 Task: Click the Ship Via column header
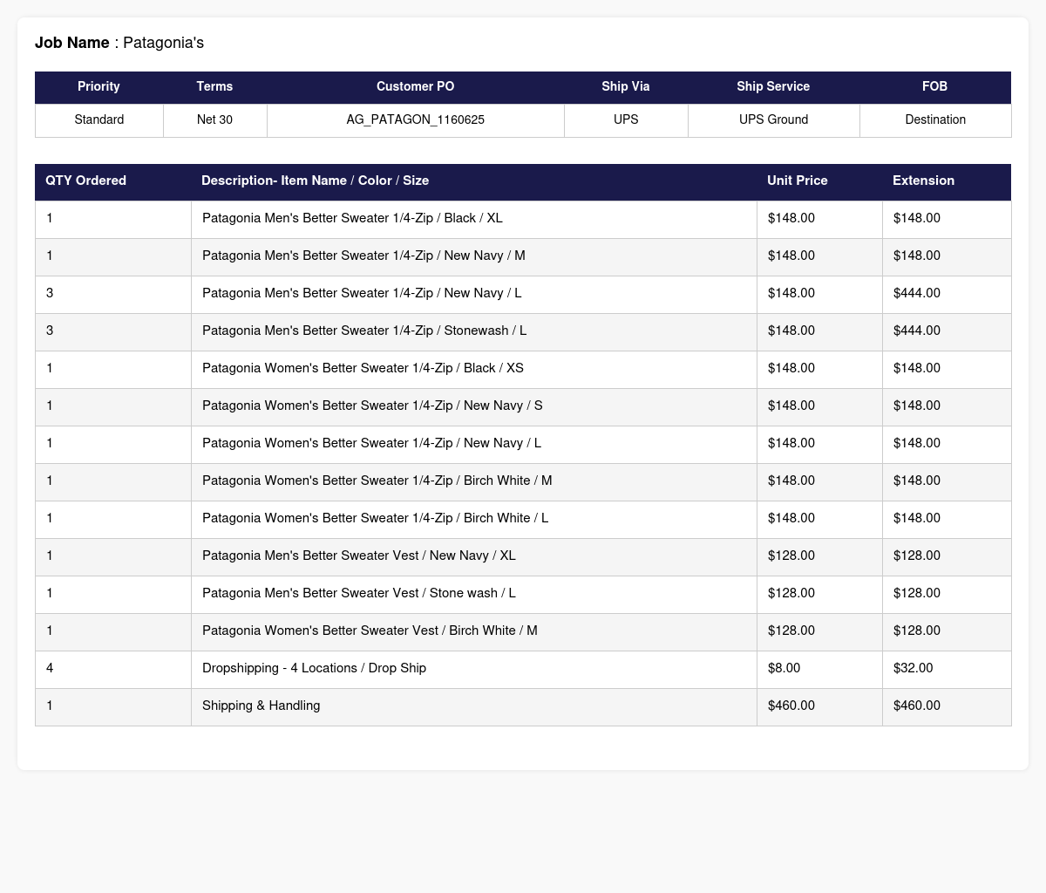click(x=626, y=87)
